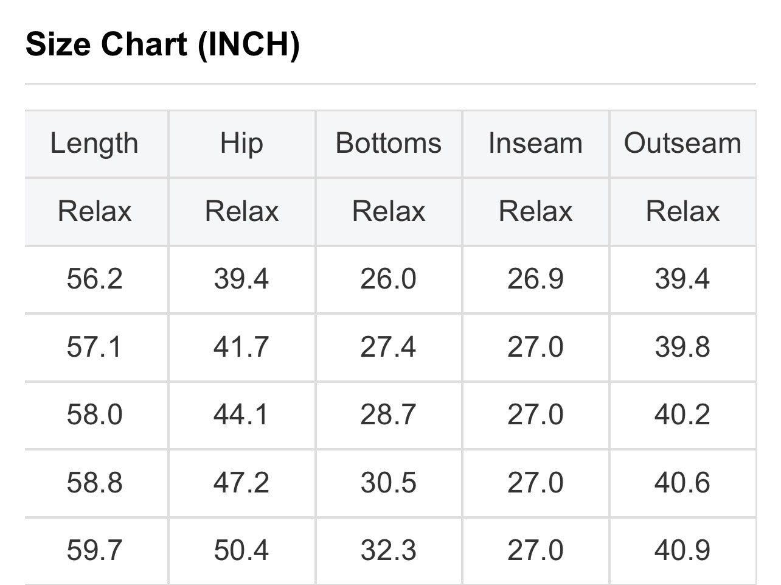
Task: Select the 44.1 hip value
Action: point(241,415)
